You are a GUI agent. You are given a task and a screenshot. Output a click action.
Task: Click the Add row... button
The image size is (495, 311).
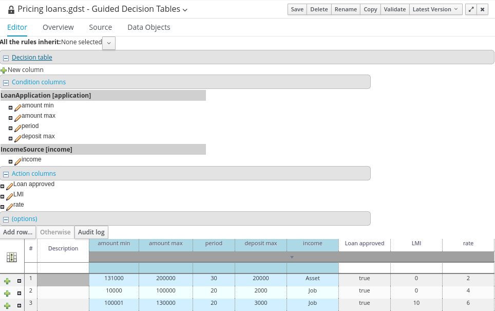[17, 232]
